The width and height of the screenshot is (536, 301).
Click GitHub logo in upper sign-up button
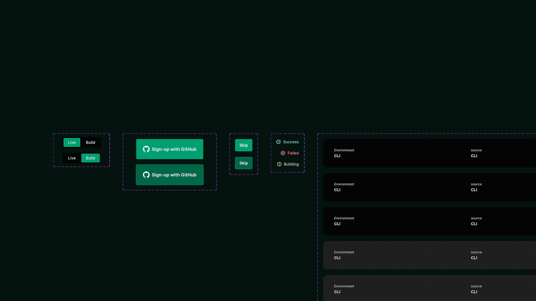point(146,149)
